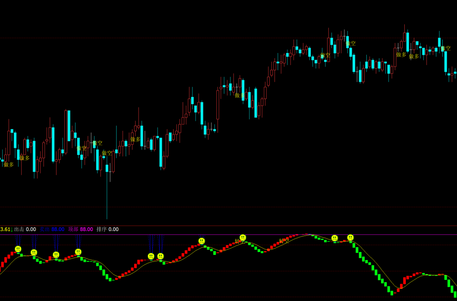Select the second sad-face icon from left

point(34,252)
